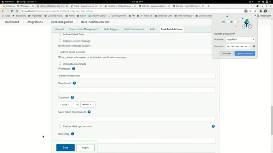Click Apply button

(85, 148)
